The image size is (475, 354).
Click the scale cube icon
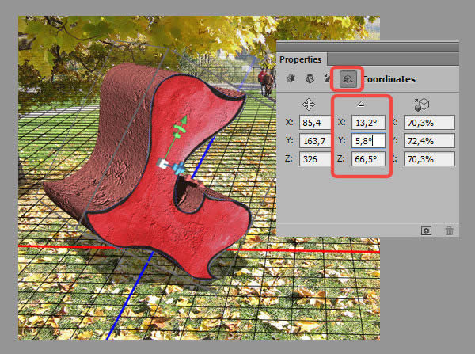point(423,104)
